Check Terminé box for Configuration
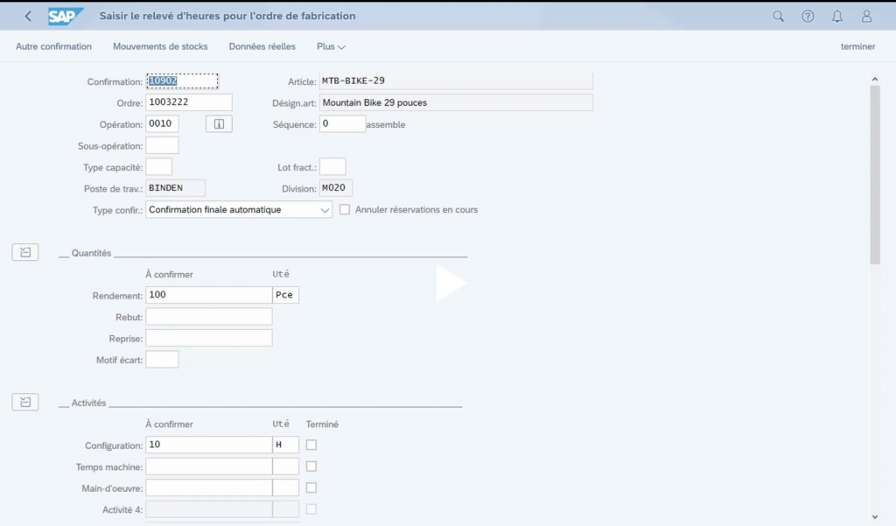Viewport: 896px width, 526px height. click(x=311, y=445)
